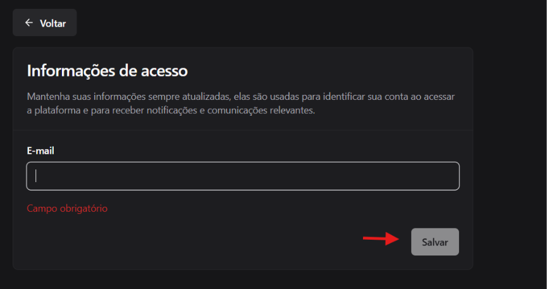Click the red arrow pointing at Salvar

click(381, 239)
